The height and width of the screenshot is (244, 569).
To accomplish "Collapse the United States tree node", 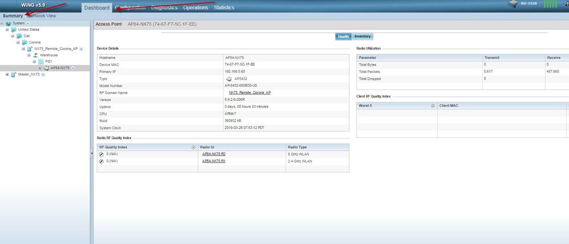I will tap(8, 30).
